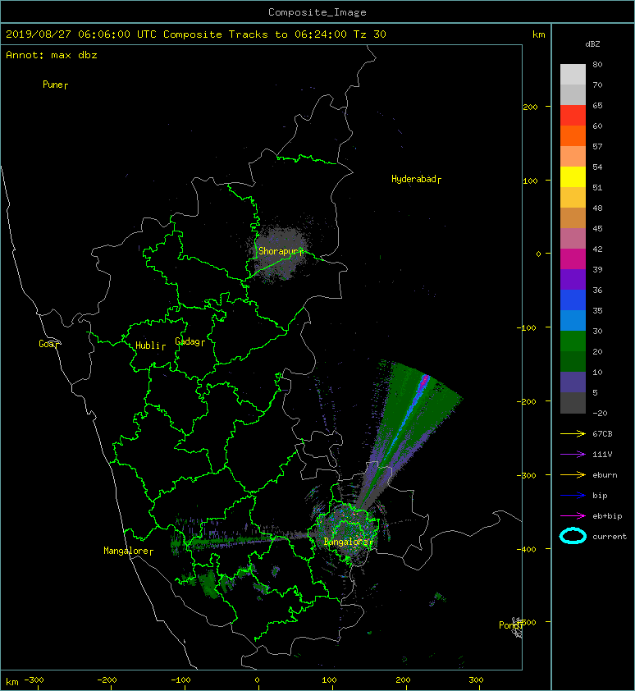Click the -300 km mark on the right axis
Screen dimensions: 635x691
tap(526, 475)
